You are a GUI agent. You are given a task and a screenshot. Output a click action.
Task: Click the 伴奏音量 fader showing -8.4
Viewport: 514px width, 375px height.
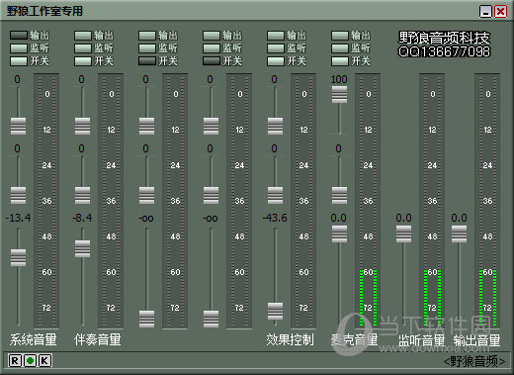[82, 248]
